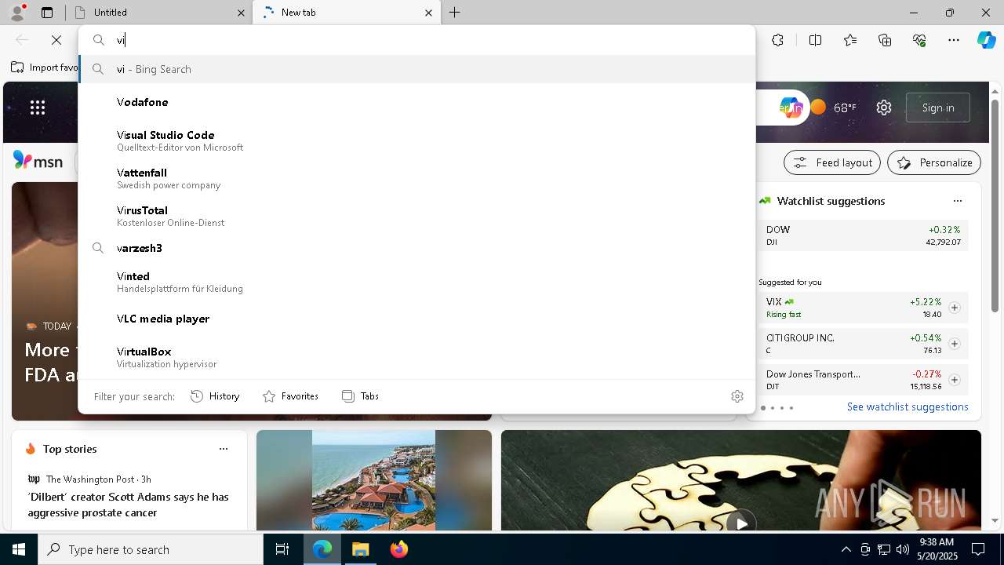Open Settings and more ellipsis menu

click(954, 40)
